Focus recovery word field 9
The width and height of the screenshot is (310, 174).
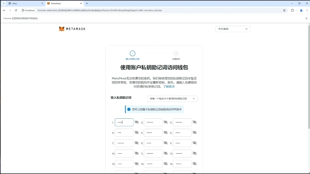[x=182, y=143]
